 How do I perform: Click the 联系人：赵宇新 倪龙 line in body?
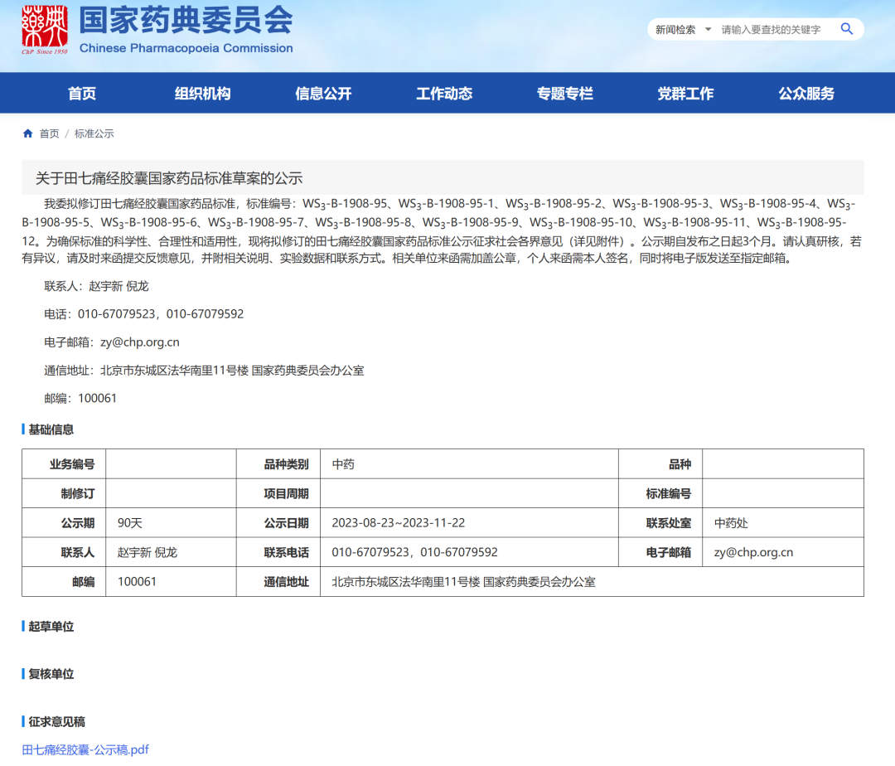pos(96,286)
